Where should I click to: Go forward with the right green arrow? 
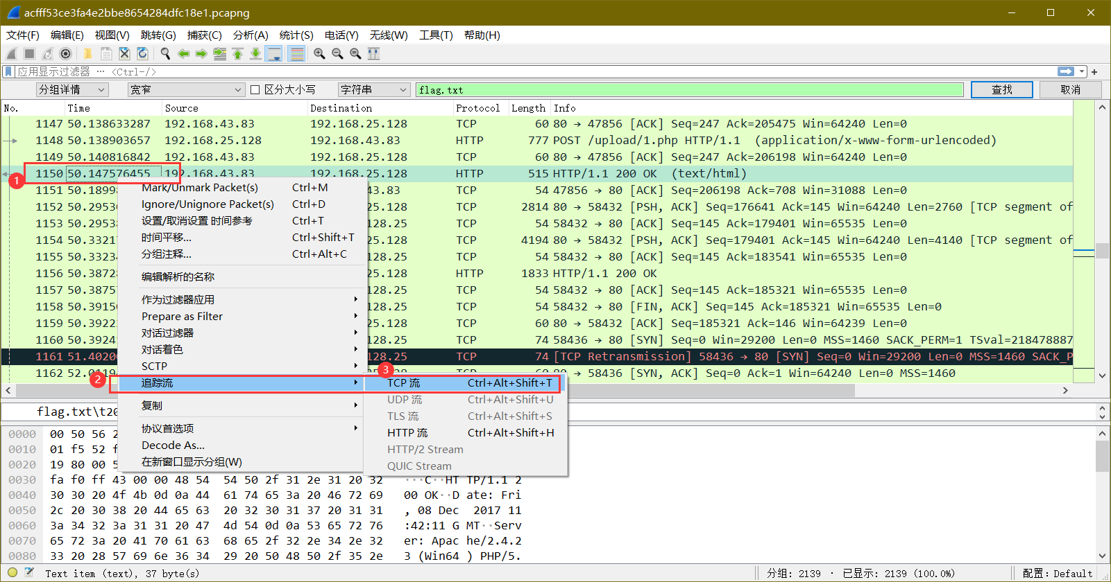click(201, 53)
